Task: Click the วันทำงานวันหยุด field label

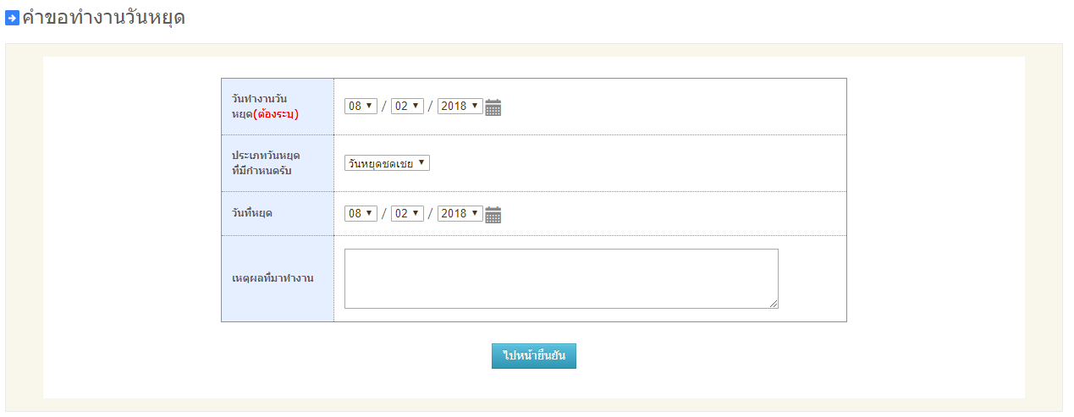Action: pyautogui.click(x=258, y=100)
